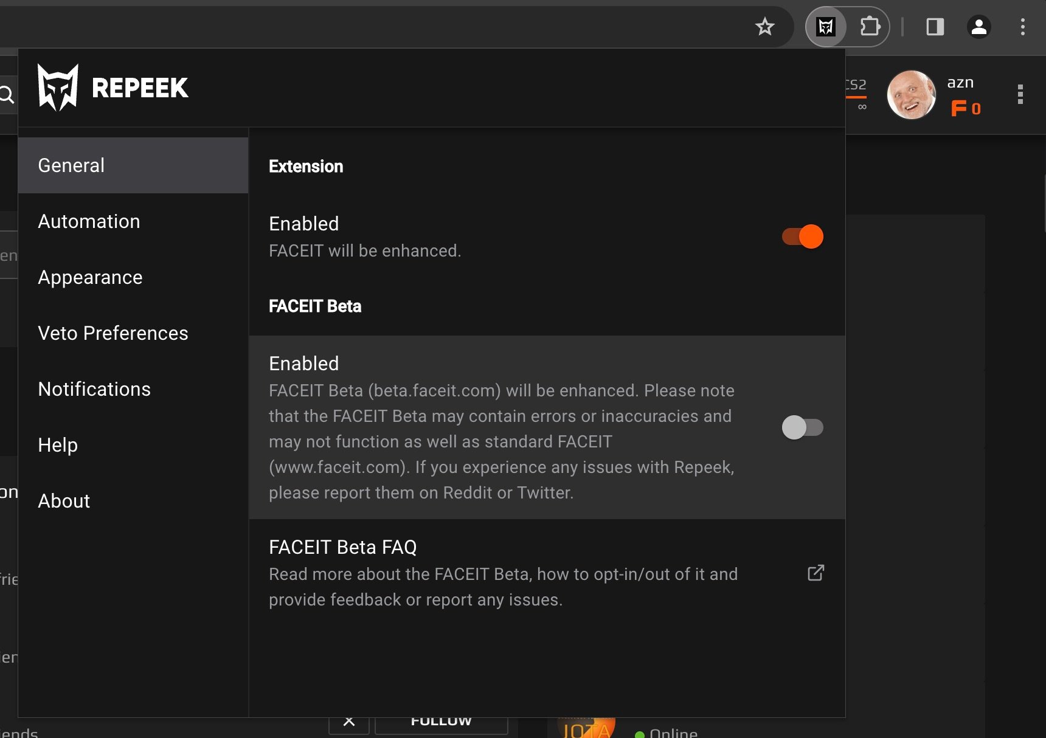Click the FACEIT search magnifier icon
The width and height of the screenshot is (1046, 738).
point(7,95)
